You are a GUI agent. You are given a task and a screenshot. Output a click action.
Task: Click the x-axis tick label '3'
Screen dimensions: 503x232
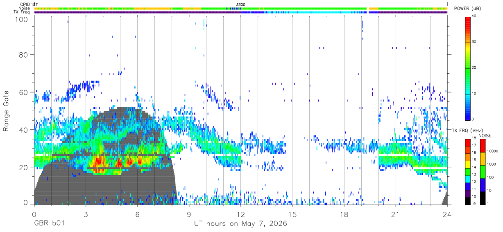(x=86, y=214)
